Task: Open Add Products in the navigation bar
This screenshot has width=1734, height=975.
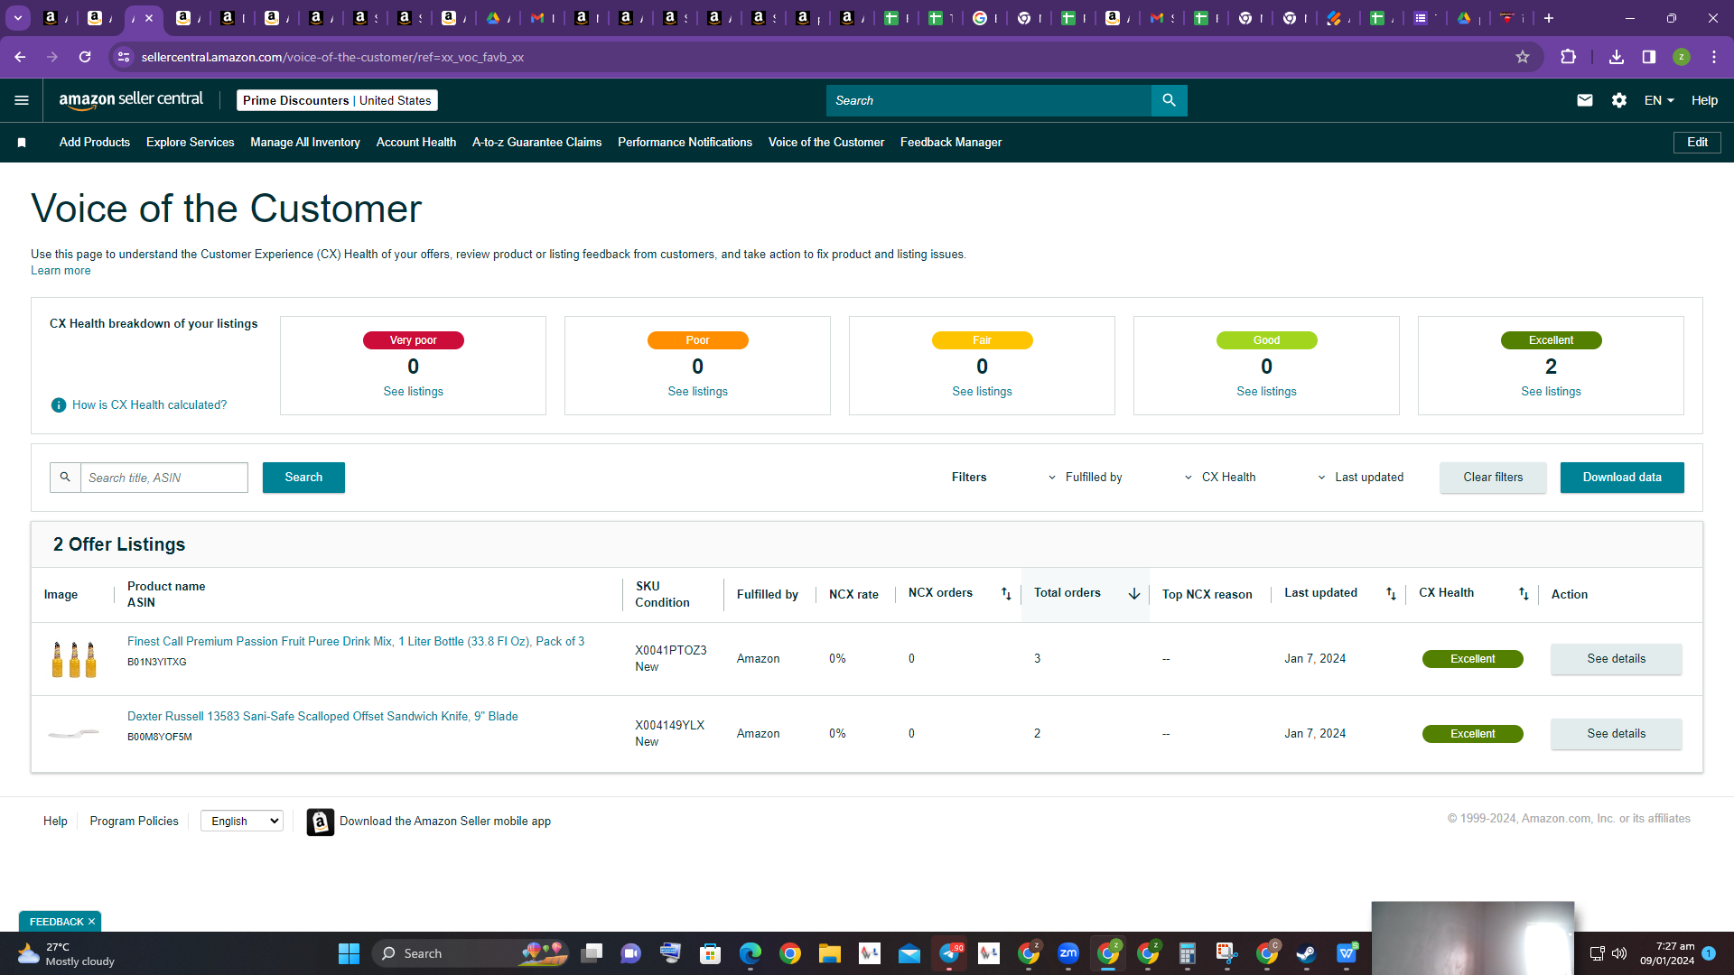Action: [x=95, y=143]
